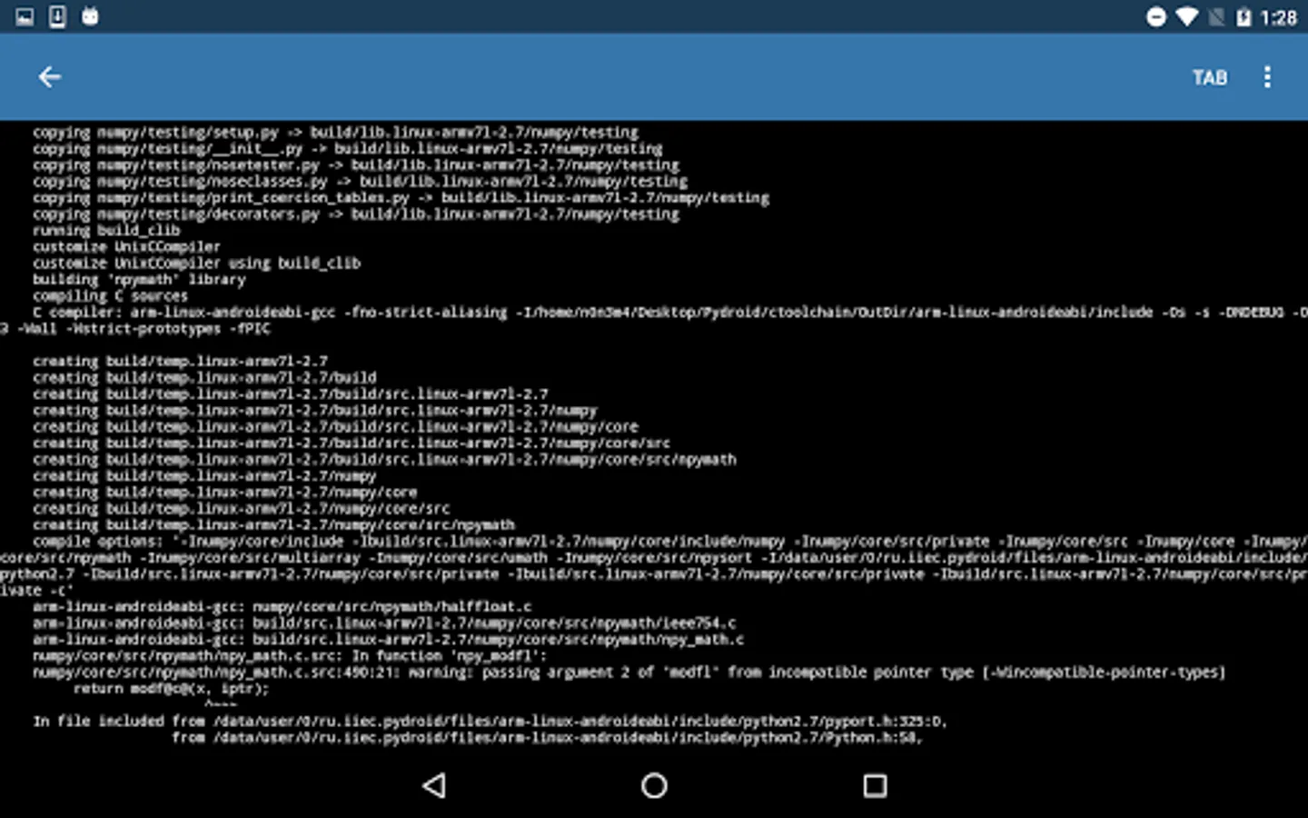Viewport: 1308px width, 818px height.
Task: Tap the no-SIM signal icon in the status bar
Action: tap(1216, 17)
